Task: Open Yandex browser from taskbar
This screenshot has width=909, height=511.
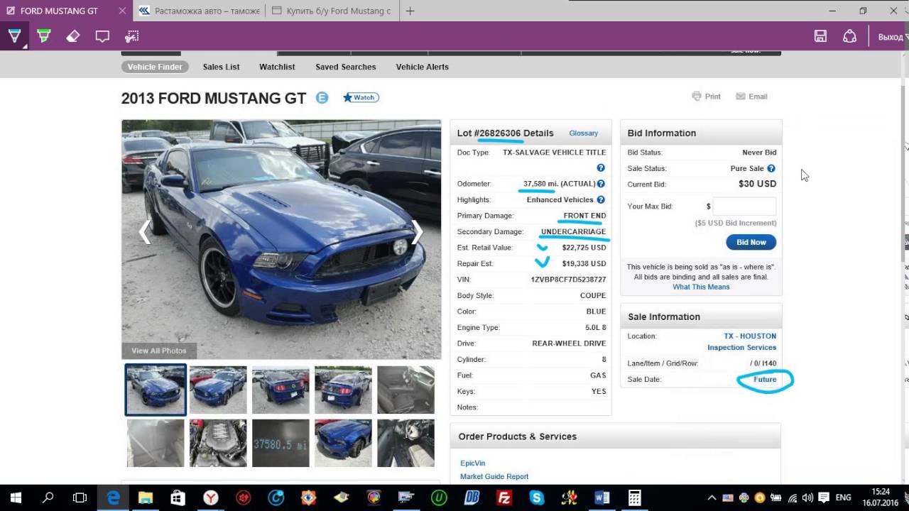Action: 211,498
